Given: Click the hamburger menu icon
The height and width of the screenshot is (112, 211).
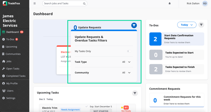Looking at the screenshot, I should (x=35, y=3).
